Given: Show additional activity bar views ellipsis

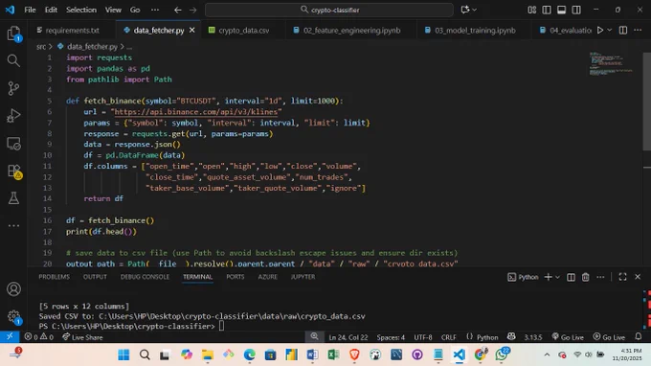Looking at the screenshot, I should (x=13, y=225).
